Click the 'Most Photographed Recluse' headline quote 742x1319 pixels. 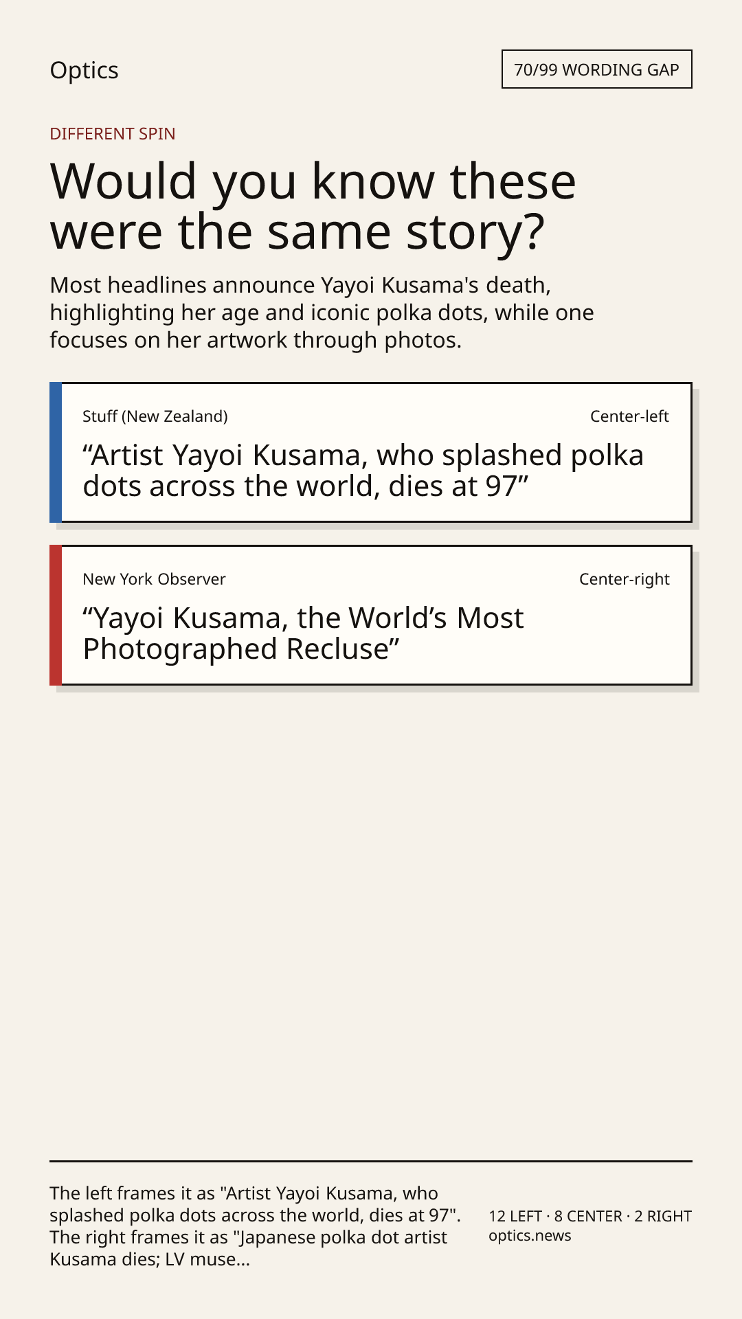(303, 633)
